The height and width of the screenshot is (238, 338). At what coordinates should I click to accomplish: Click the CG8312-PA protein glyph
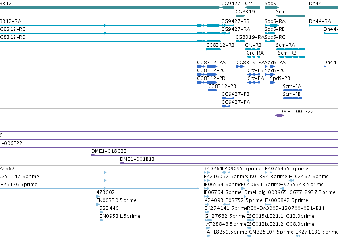pos(207,67)
